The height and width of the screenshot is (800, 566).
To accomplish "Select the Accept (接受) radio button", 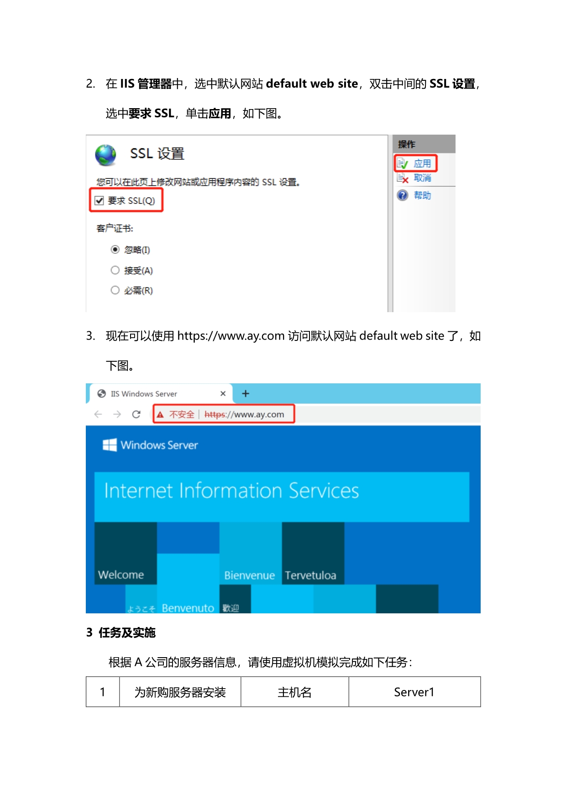I will pos(115,270).
